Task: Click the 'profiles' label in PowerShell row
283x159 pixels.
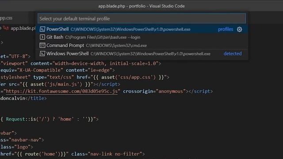Action: (x=226, y=29)
